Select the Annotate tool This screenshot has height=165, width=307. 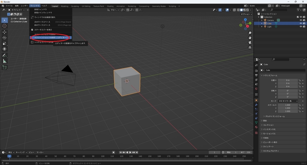[5, 55]
